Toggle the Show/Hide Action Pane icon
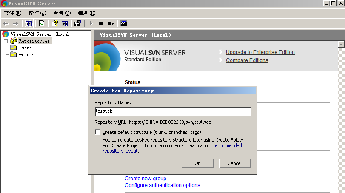The width and height of the screenshot is (345, 193). point(65,23)
